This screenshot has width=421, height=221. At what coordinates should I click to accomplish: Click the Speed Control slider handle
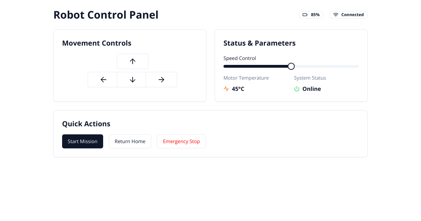[x=291, y=66]
